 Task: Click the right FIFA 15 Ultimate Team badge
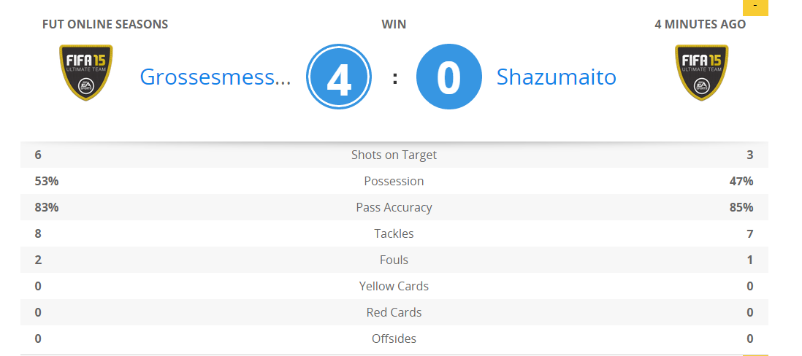(x=702, y=72)
